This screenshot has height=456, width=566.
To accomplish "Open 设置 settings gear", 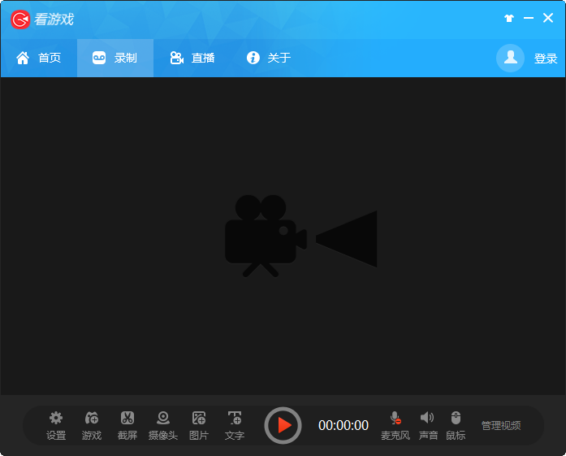I will [x=56, y=426].
